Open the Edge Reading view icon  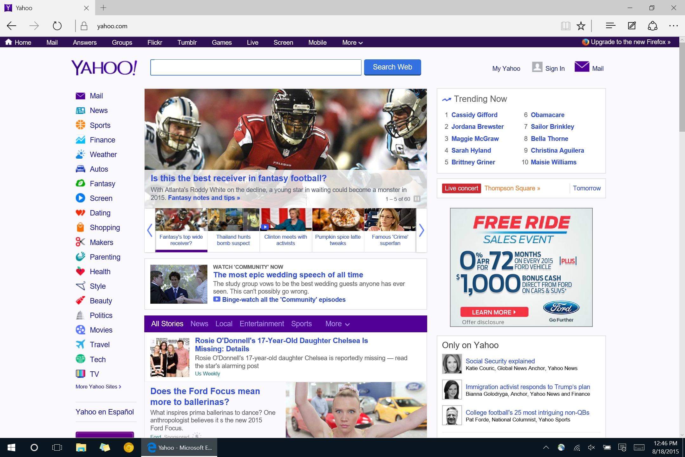[565, 26]
